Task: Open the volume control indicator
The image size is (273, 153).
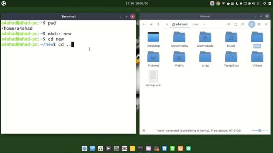Action: 253,3
